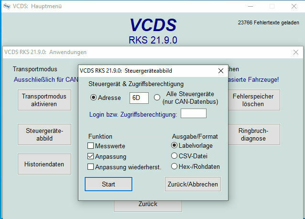Click the Login bzw. Zugriffsberechtigung input field
Image resolution: width=305 pixels, height=219 pixels.
[193, 113]
